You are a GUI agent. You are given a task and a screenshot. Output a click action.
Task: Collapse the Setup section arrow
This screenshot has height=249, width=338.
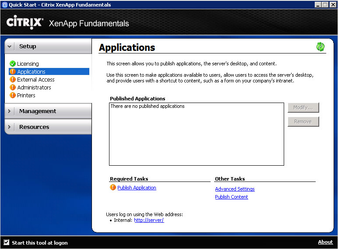click(9, 46)
